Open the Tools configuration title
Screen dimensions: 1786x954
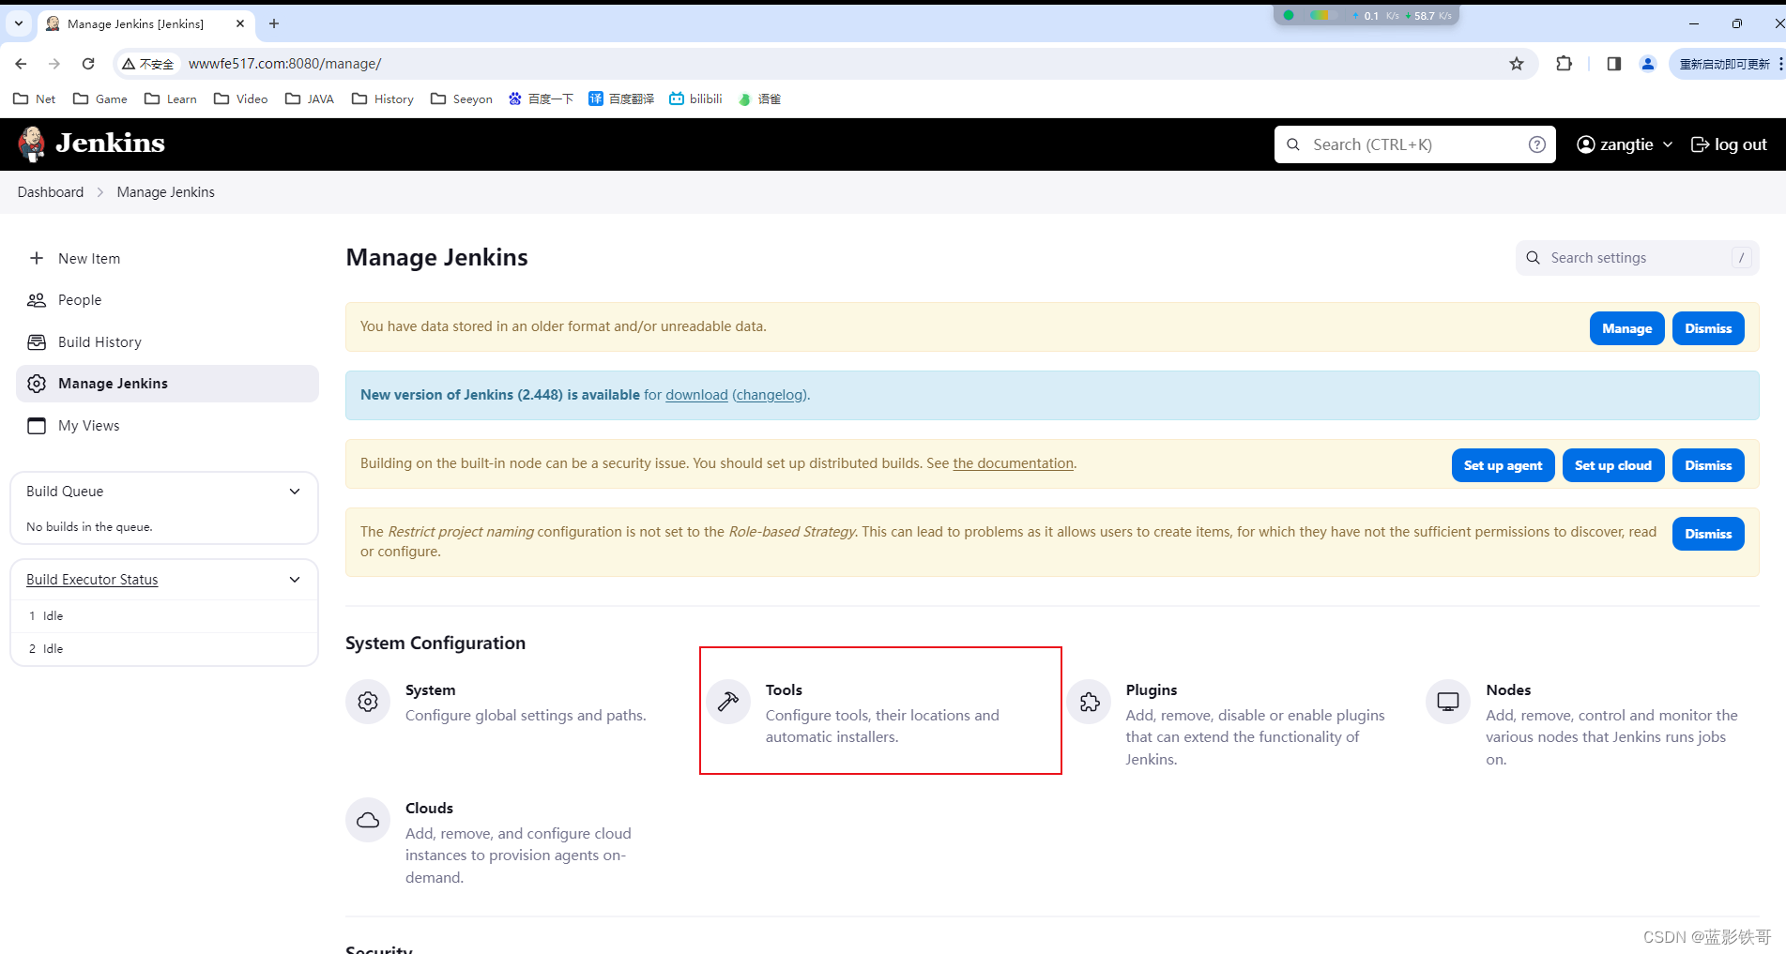coord(784,689)
